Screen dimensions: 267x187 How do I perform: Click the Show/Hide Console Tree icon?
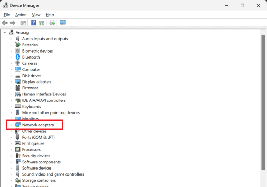click(23, 23)
